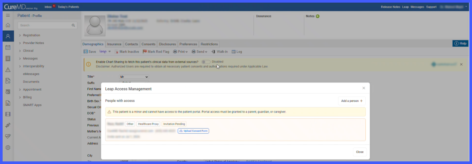Click the Mark Inactive toolbar icon
The height and width of the screenshot is (164, 472).
tap(117, 52)
